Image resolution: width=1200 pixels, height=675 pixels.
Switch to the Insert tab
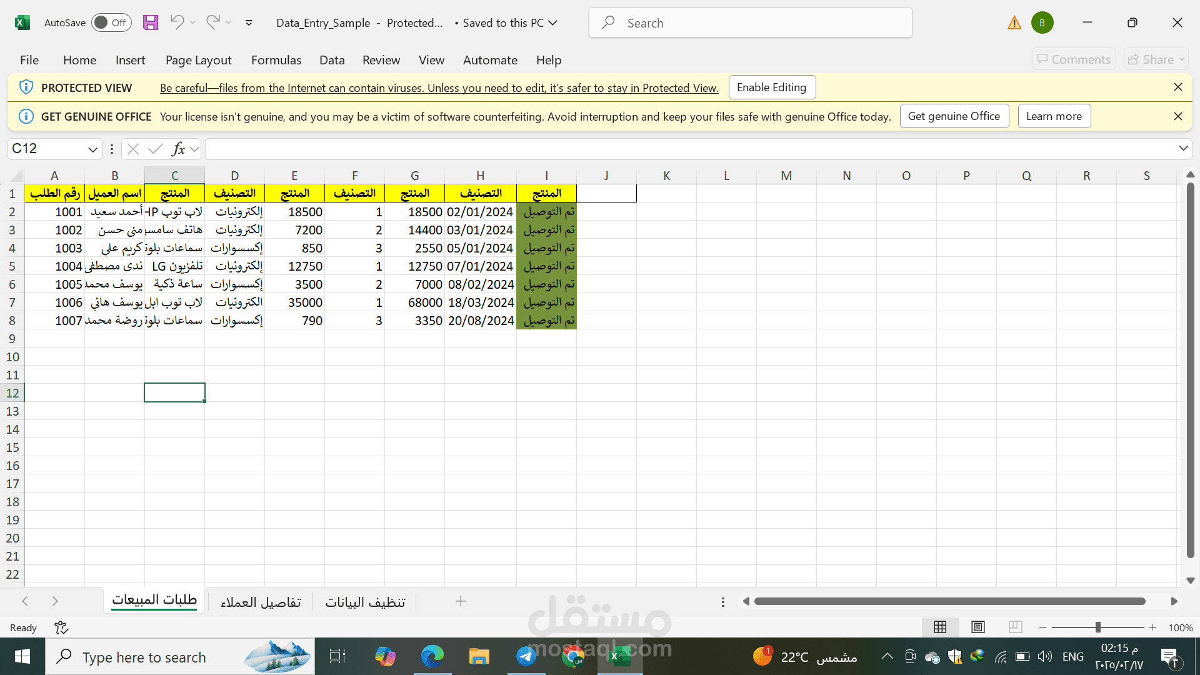point(130,60)
